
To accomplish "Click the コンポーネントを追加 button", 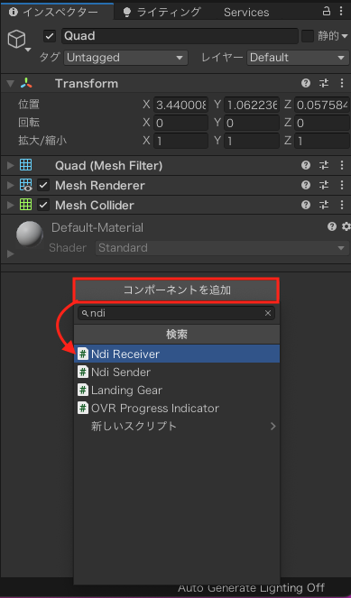I will (x=177, y=290).
